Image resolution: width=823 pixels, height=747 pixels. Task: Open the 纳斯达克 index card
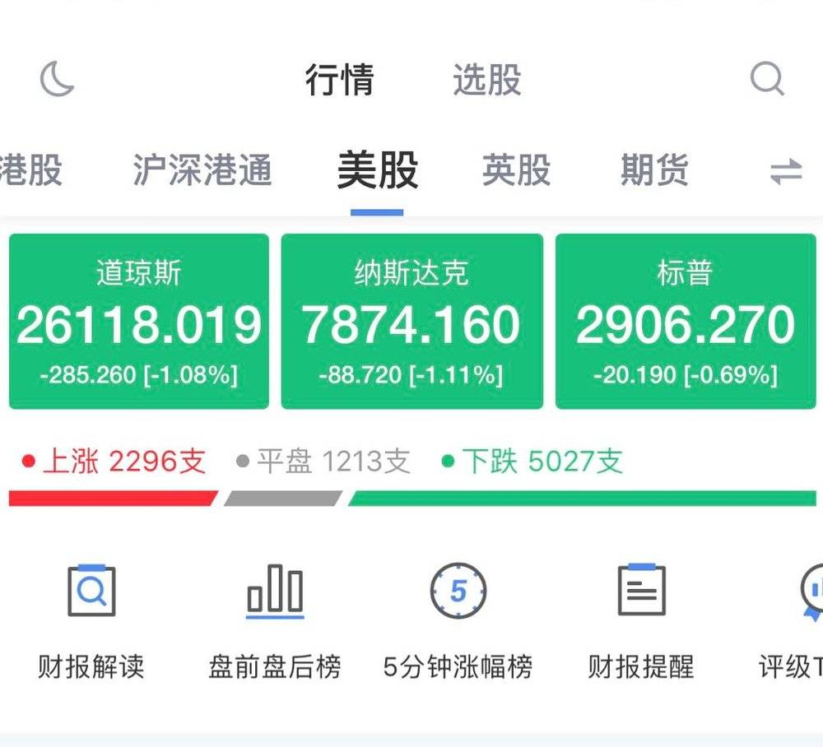(x=412, y=321)
